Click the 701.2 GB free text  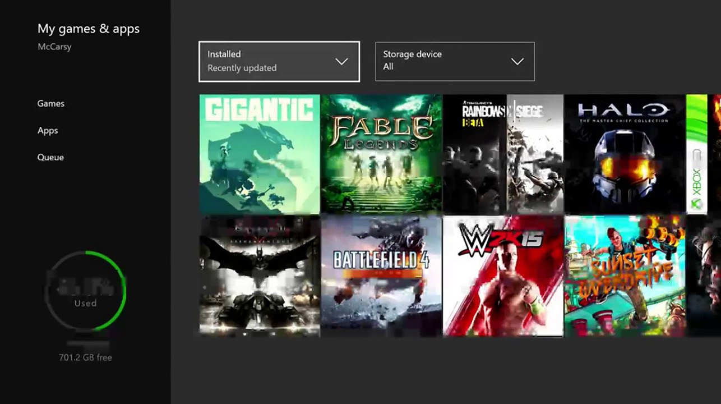click(x=85, y=357)
